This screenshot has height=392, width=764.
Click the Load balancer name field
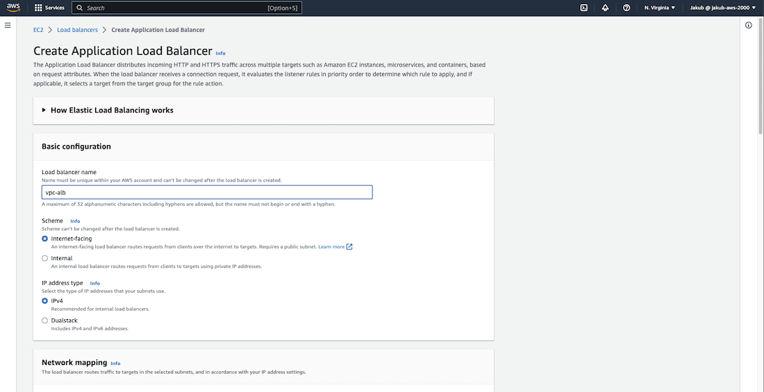[207, 192]
